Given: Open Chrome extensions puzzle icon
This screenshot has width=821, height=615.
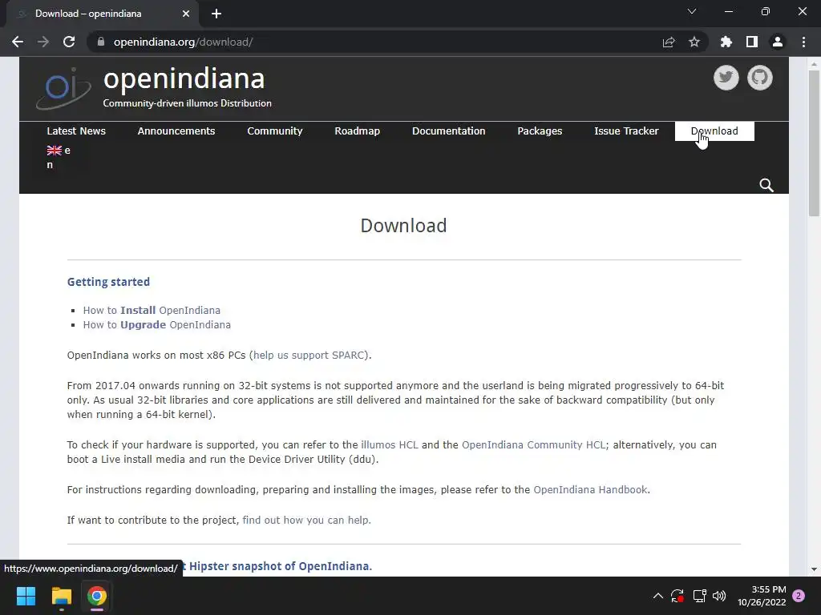Looking at the screenshot, I should (726, 42).
